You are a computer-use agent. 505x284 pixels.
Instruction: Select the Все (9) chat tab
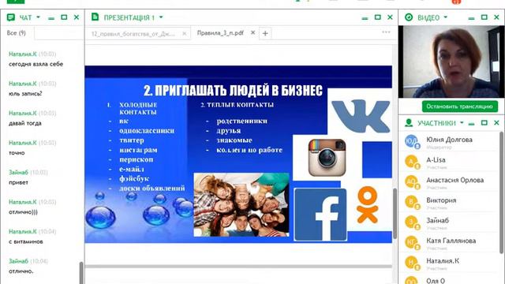coord(16,33)
